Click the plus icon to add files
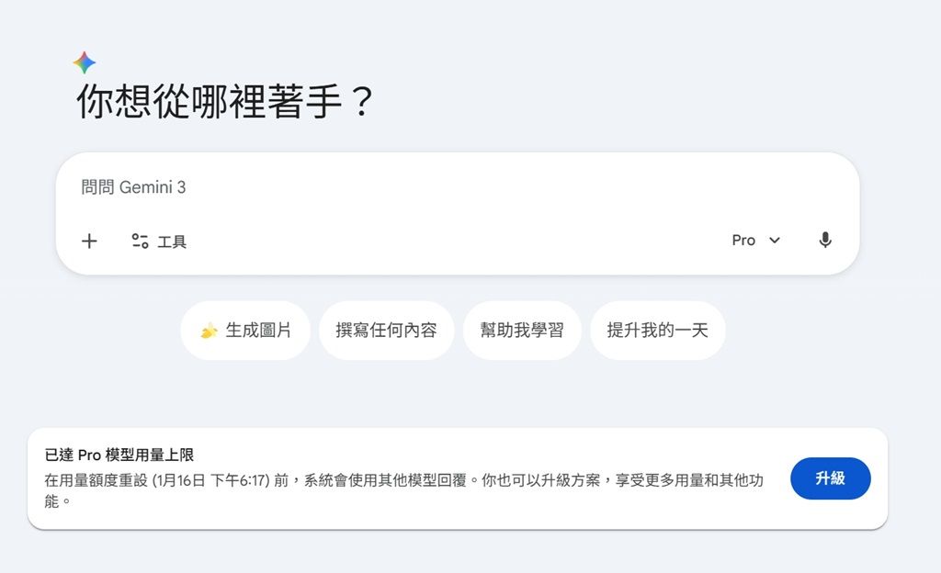This screenshot has height=573, width=941. click(x=89, y=242)
